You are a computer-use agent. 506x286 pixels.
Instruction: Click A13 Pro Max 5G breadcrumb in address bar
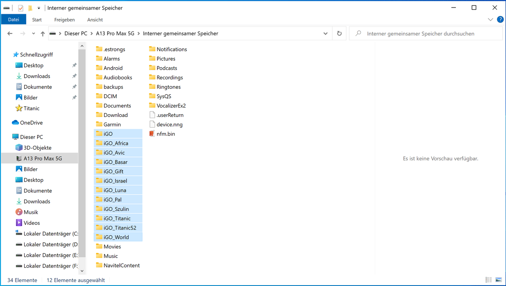(x=115, y=34)
